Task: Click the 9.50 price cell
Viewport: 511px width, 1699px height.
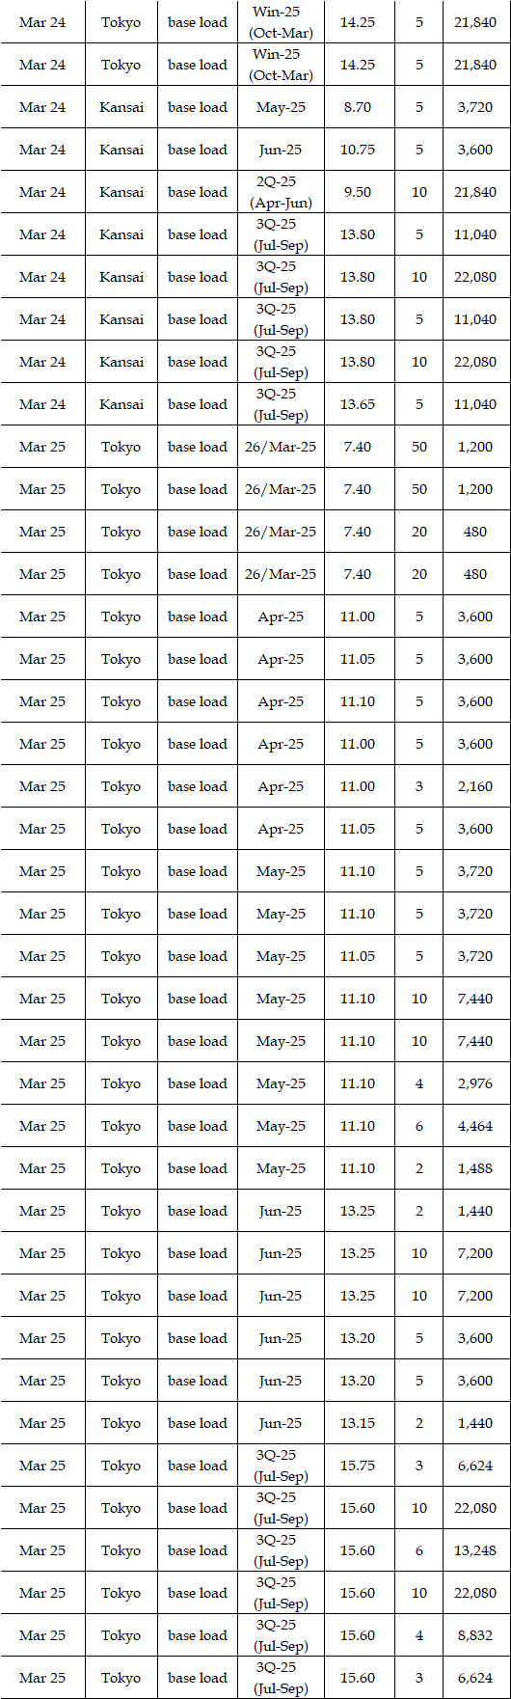Action: click(x=358, y=192)
